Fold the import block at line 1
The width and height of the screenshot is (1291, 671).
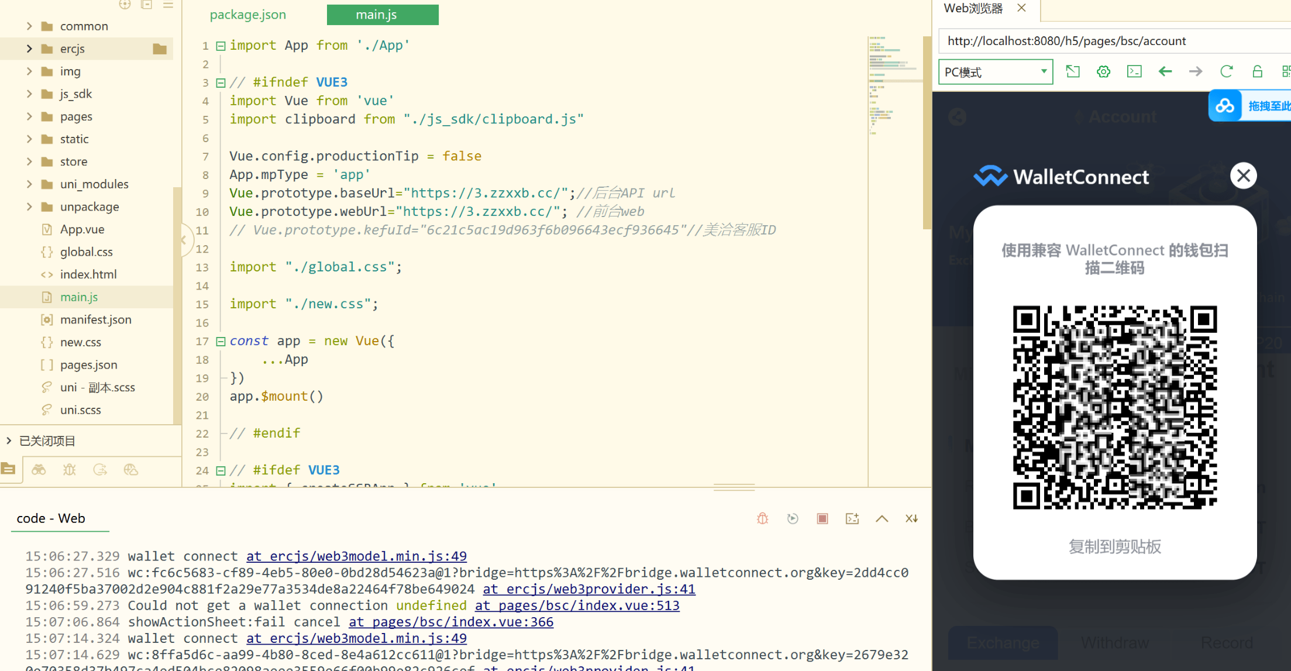pos(221,46)
